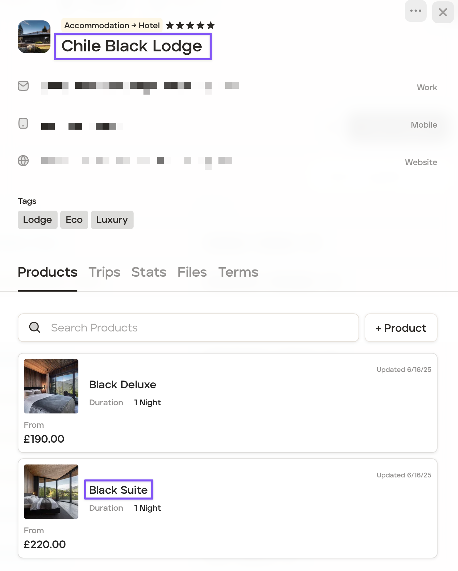Focus the Search Products field

[x=201, y=328]
